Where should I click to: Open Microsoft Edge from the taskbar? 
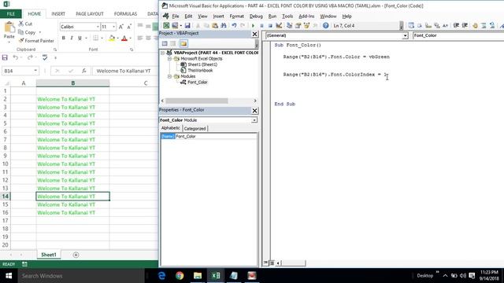click(161, 276)
